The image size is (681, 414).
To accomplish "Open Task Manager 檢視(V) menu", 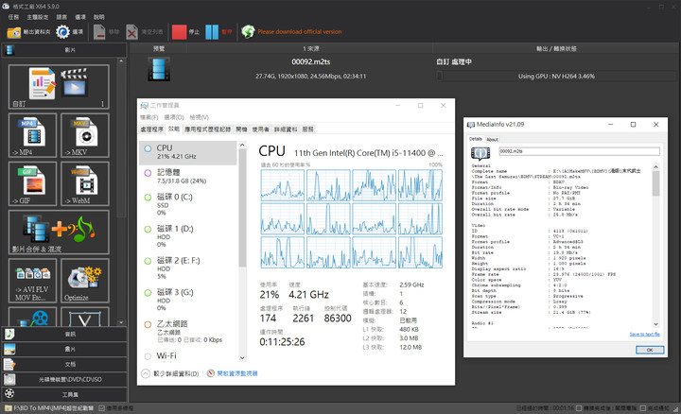I will tap(199, 117).
